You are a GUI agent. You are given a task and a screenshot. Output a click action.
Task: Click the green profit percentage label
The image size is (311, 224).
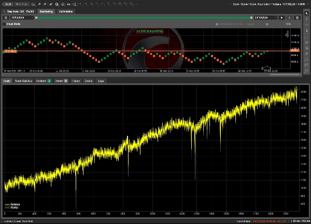click(150, 31)
